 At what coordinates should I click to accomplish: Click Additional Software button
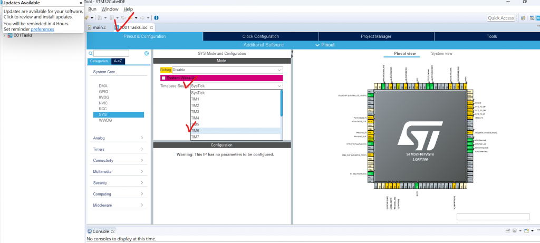(264, 45)
